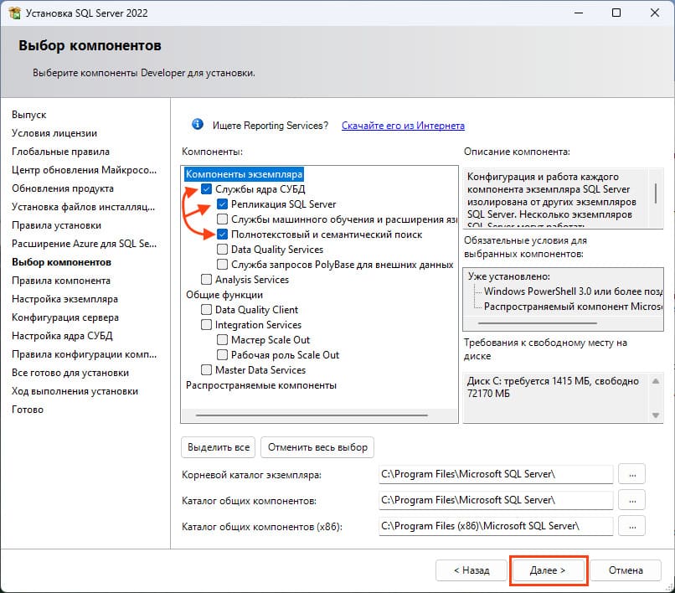The image size is (675, 593).
Task: Uncheck Полнотекстовый и семантический поиск checkbox
Action: (x=222, y=235)
